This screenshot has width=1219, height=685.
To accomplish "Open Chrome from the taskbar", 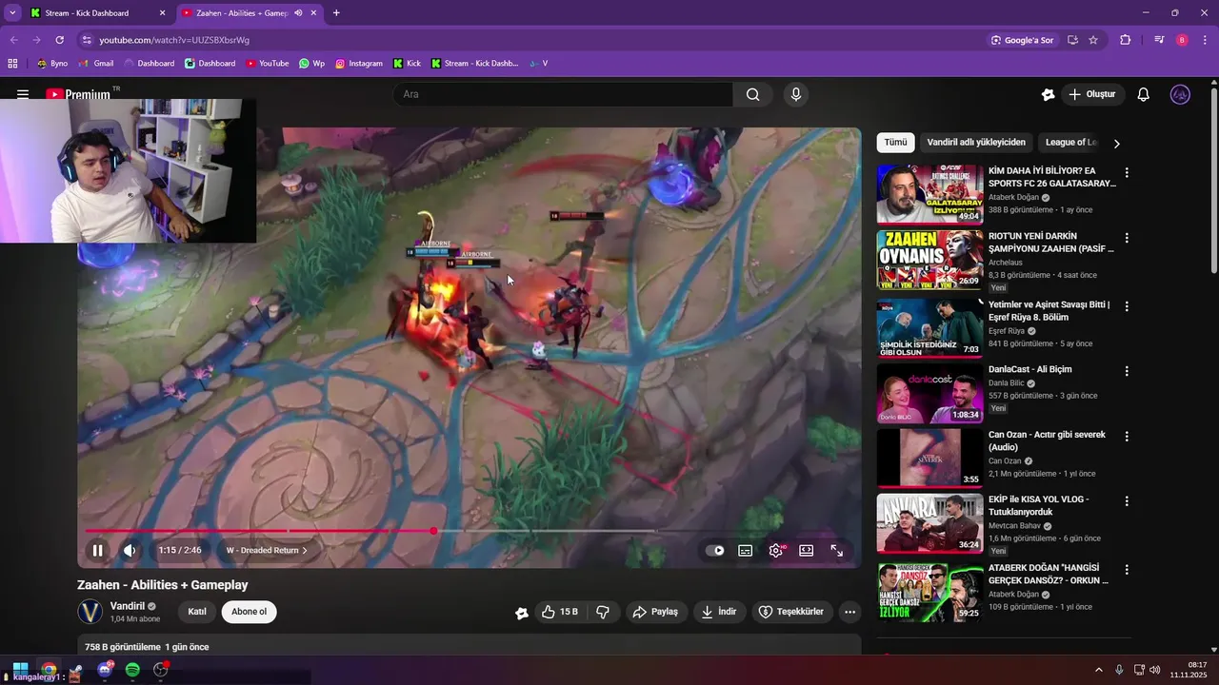I will click(49, 670).
